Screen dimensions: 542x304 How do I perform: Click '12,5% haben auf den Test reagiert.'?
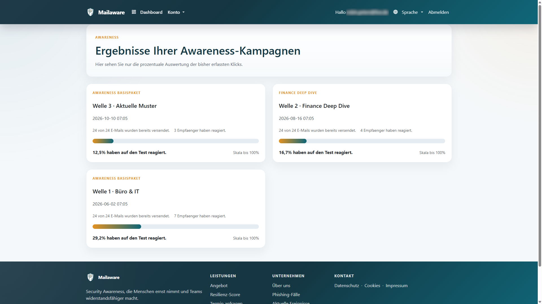(x=129, y=152)
